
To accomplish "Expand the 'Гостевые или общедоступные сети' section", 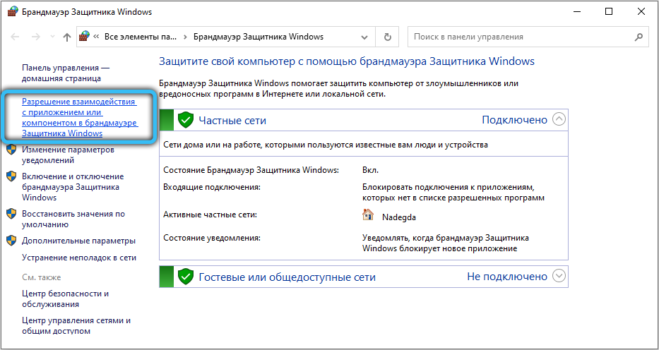I will 559,276.
